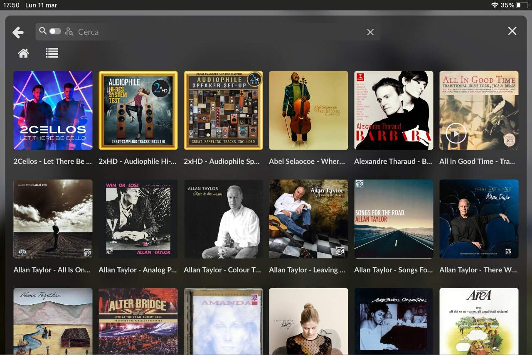Screen dimensions: 532x355
Task: Close the browser panel with X
Action: pyautogui.click(x=512, y=31)
